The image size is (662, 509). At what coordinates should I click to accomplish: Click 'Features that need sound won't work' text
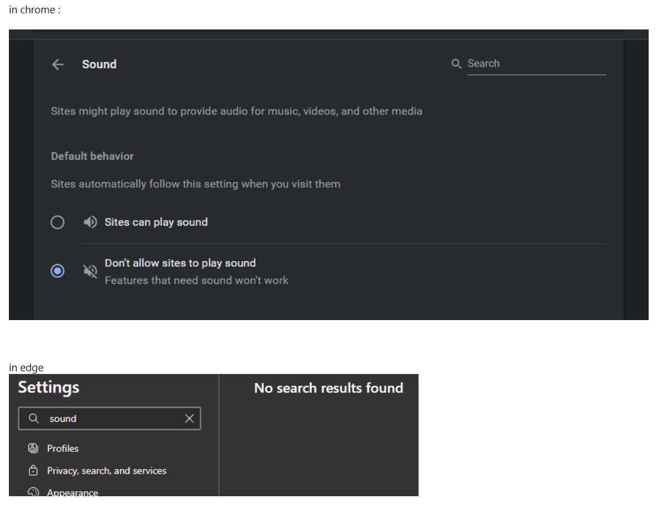[x=196, y=280]
